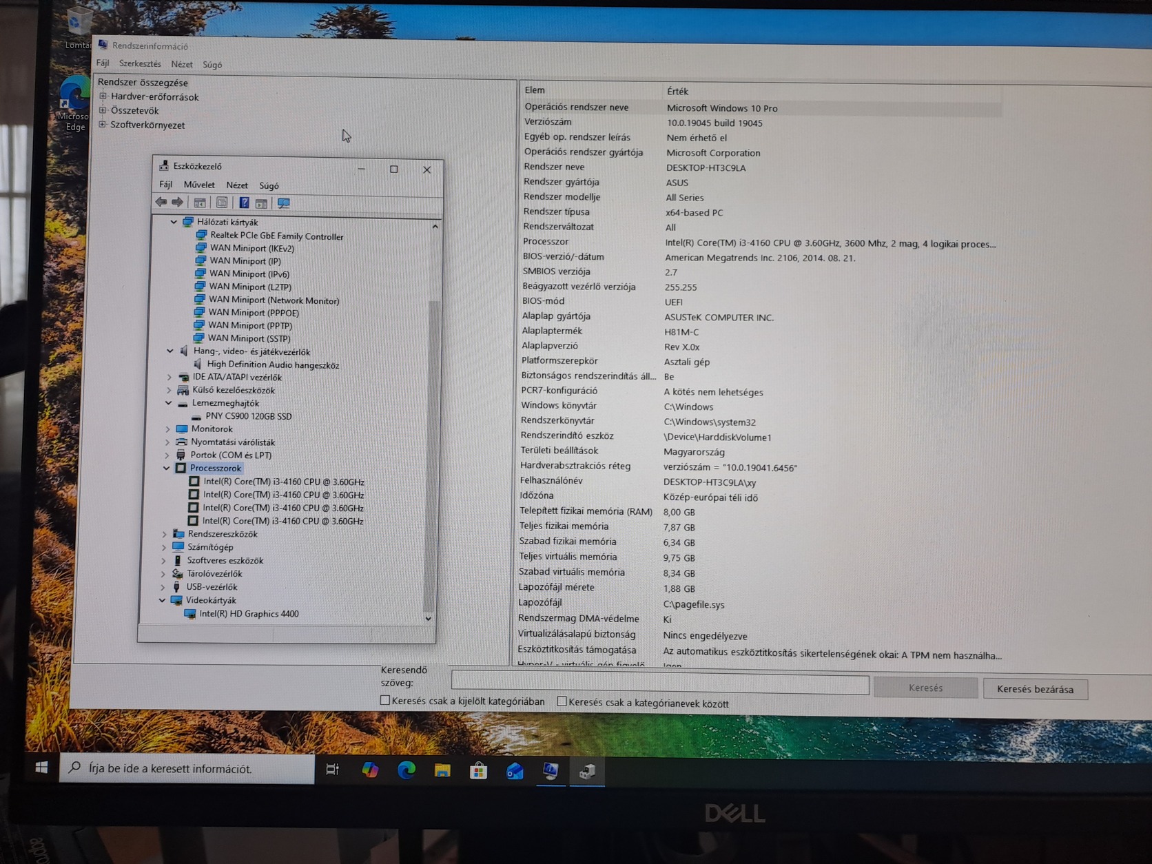
Task: Enable Keresés csak a kijelölt kategóriában checkbox
Action: (385, 700)
